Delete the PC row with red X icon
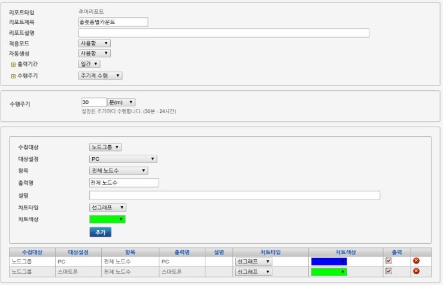The width and height of the screenshot is (443, 285). [416, 261]
